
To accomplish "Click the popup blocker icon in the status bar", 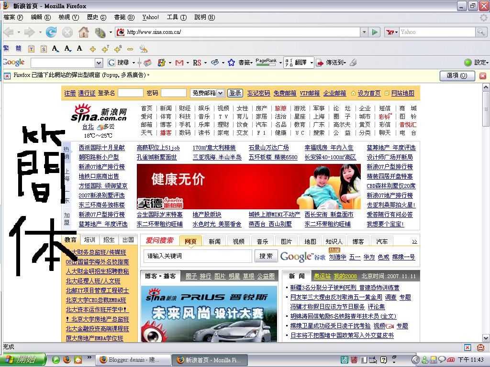I will pyautogui.click(x=468, y=347).
